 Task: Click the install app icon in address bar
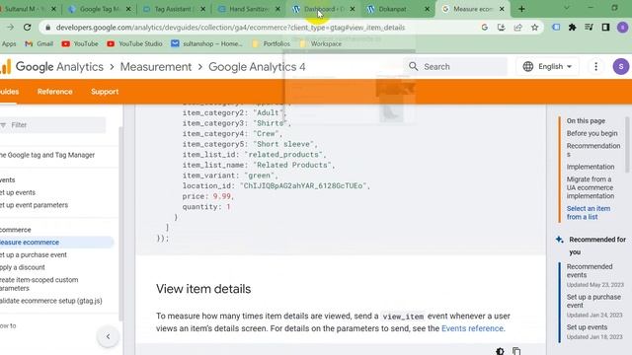501,28
